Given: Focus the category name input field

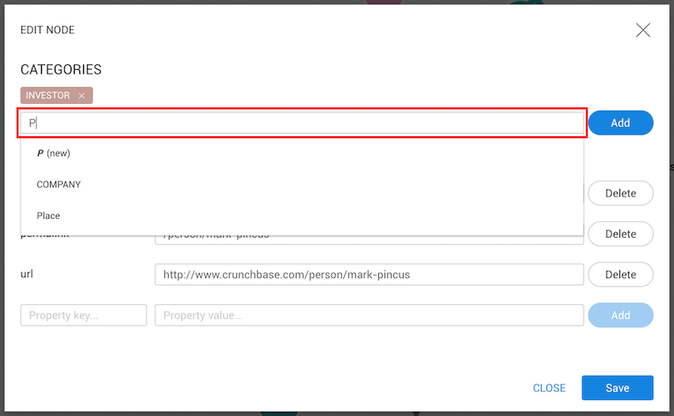Looking at the screenshot, I should (x=303, y=123).
